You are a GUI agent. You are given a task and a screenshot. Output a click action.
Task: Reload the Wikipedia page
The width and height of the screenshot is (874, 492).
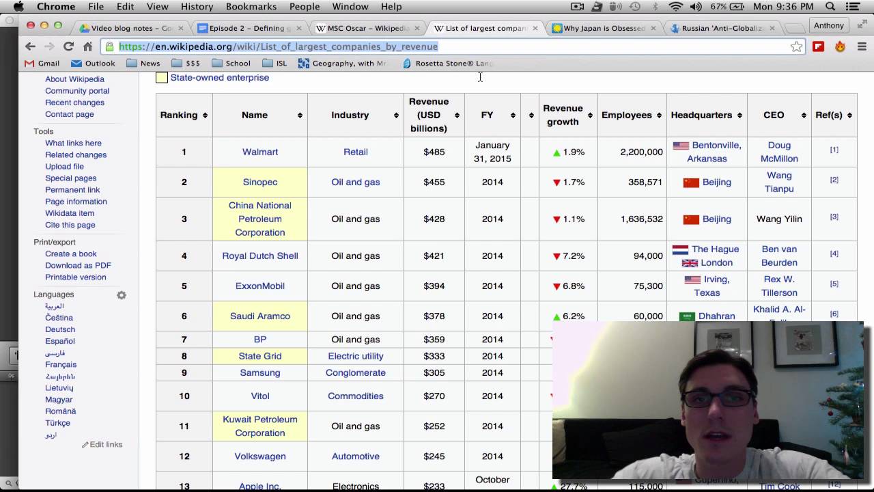pos(68,46)
